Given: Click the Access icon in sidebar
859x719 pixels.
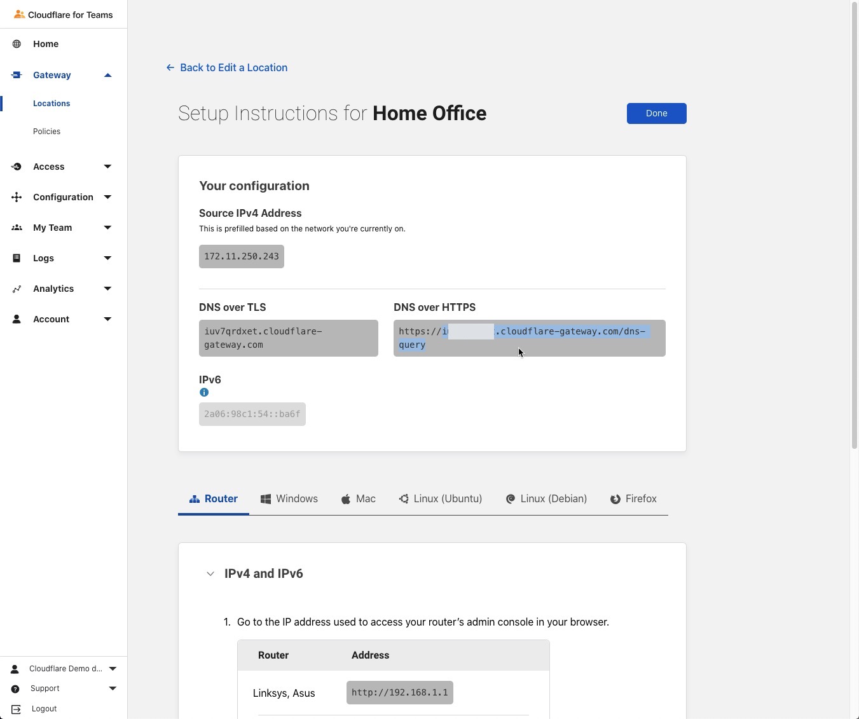Looking at the screenshot, I should coord(17,167).
